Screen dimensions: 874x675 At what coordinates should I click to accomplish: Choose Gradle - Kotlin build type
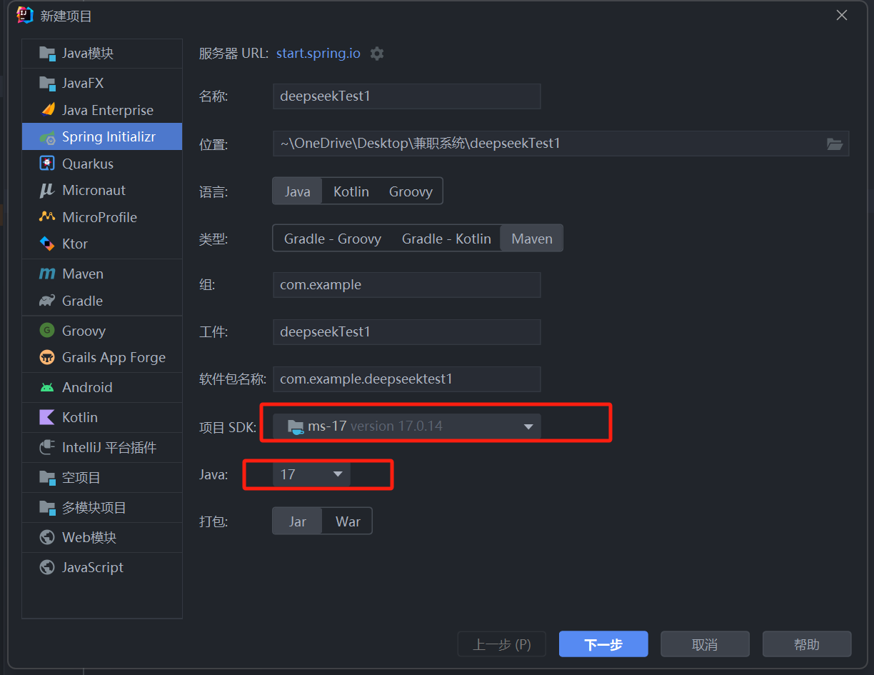pos(446,239)
